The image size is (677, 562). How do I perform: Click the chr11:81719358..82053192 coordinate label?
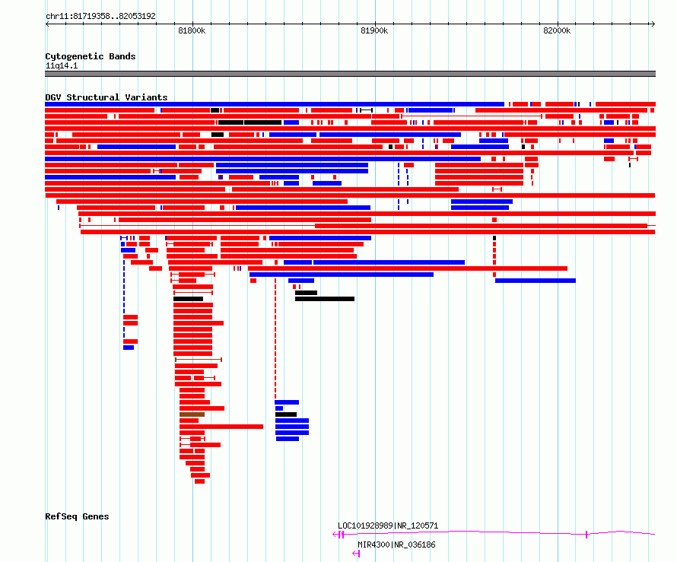[100, 16]
